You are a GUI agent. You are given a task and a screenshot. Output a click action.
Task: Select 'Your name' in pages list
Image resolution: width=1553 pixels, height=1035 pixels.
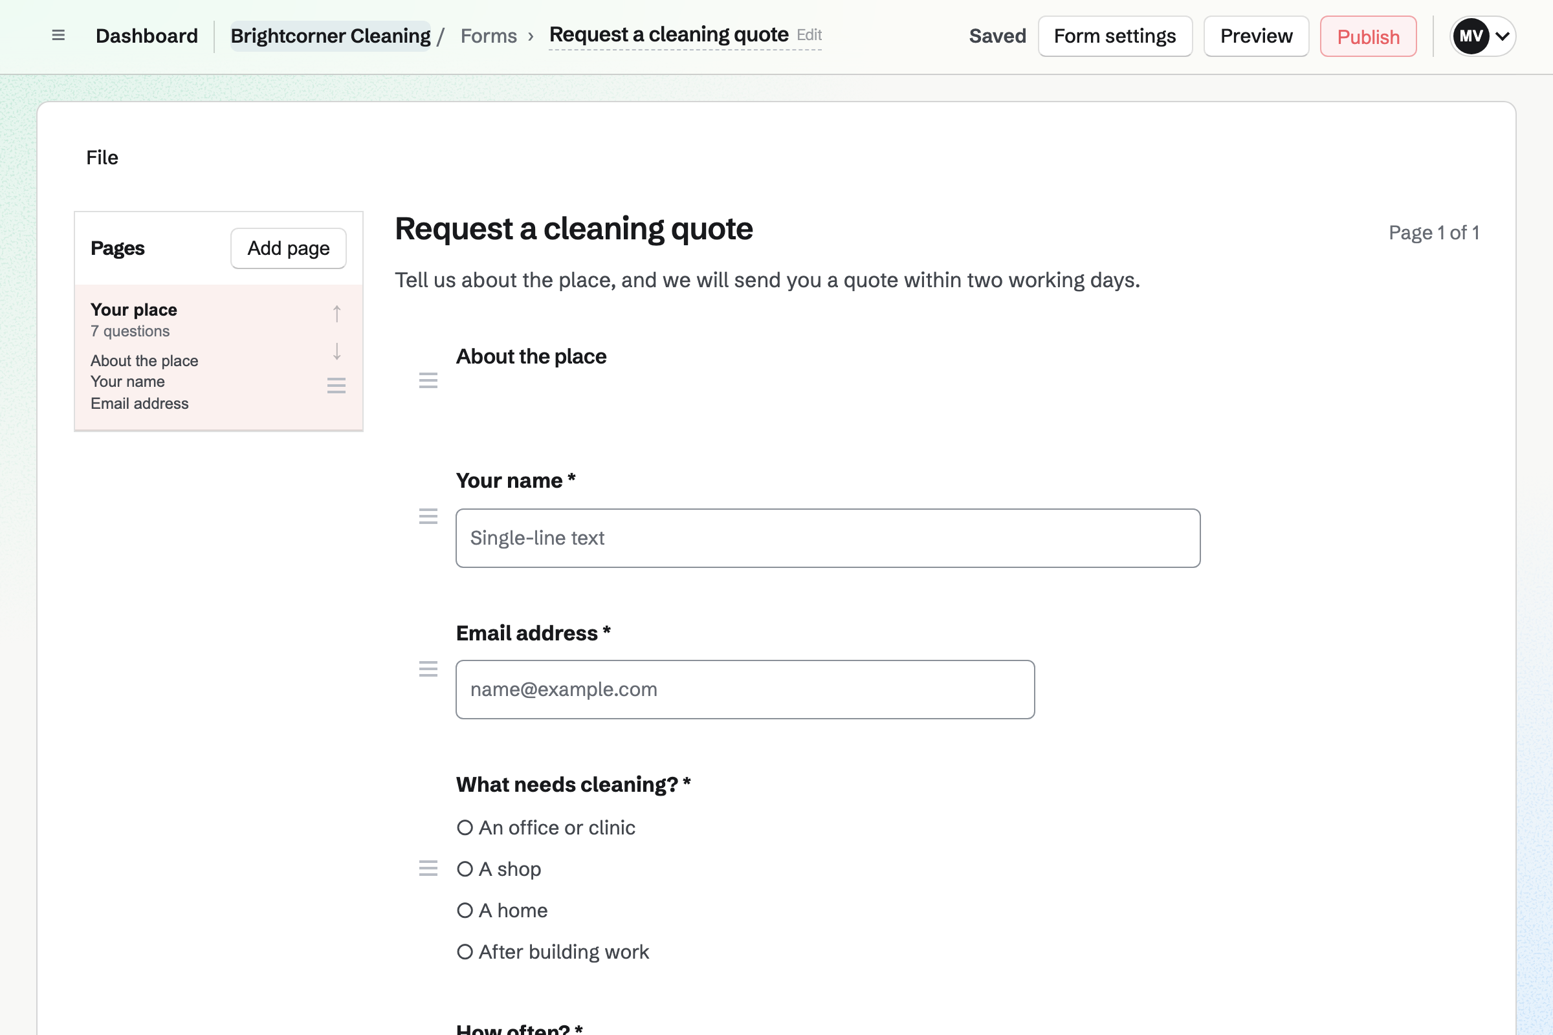tap(127, 382)
